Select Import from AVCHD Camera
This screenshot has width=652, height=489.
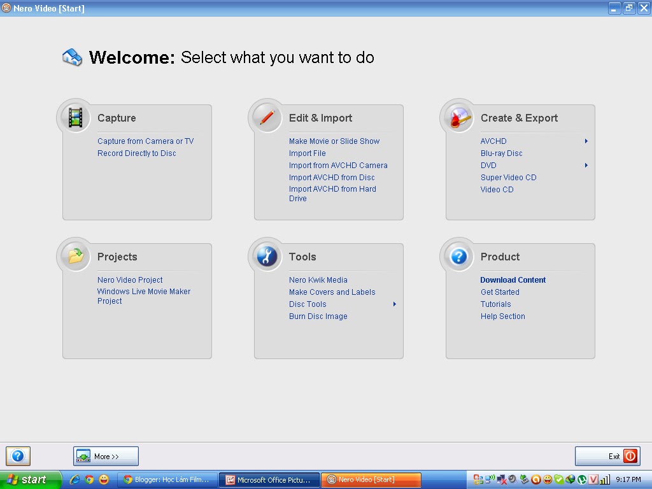pyautogui.click(x=338, y=165)
